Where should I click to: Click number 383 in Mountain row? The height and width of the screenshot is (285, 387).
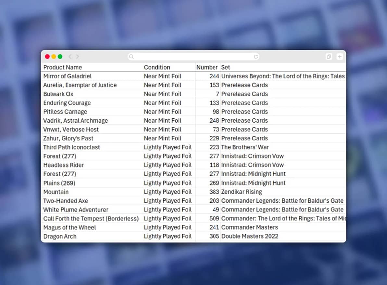tap(214, 192)
